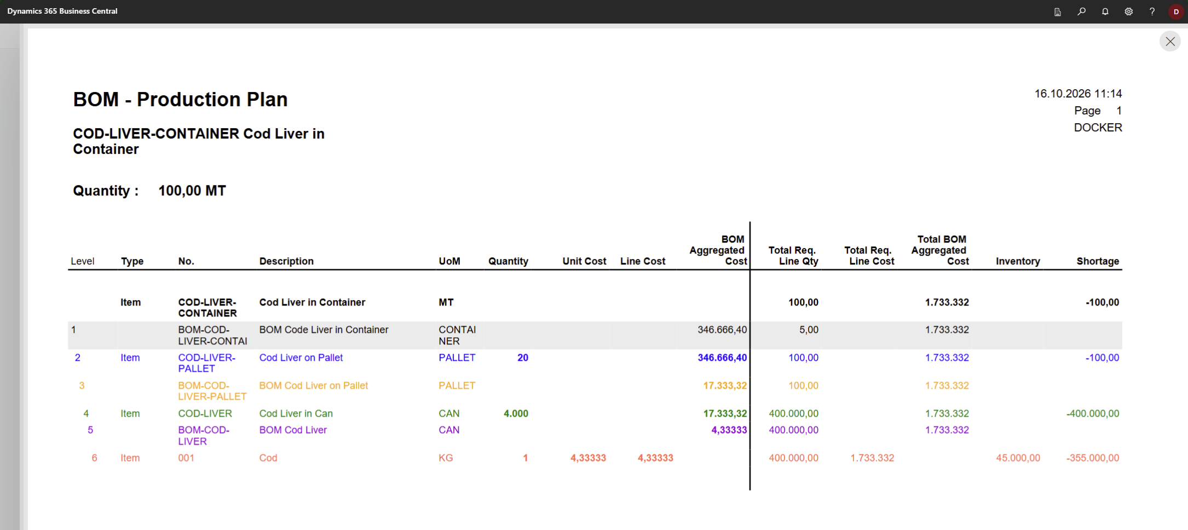Click the document page icon in top bar
Screen dimensions: 1188x530
[x=1058, y=11]
